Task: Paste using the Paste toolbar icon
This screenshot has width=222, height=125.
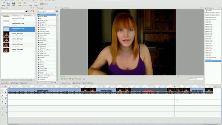Action: pos(36,4)
